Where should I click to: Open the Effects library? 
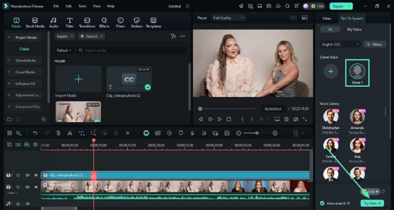(104, 23)
